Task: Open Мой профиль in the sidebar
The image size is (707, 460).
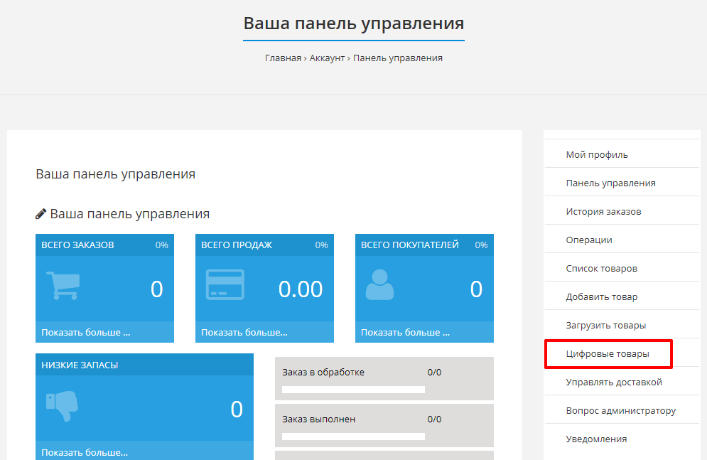Action: 597,154
